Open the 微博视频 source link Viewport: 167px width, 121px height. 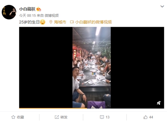point(52,16)
